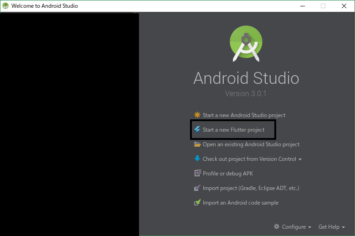The width and height of the screenshot is (355, 236).
Task: Click the Flutter logo icon
Action: [197, 129]
